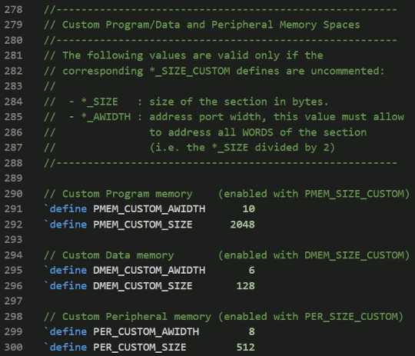Viewport: 415px width, 356px height.
Task: Click `define keyword on line 295
Action: 65,271
